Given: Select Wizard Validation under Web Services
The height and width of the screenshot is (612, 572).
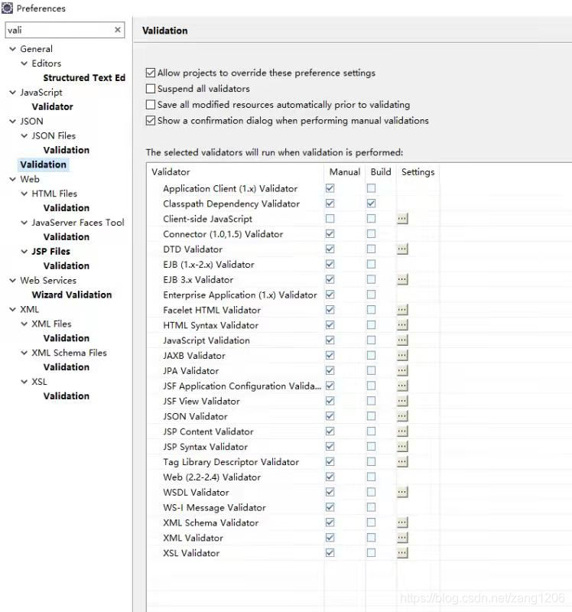Looking at the screenshot, I should [72, 295].
